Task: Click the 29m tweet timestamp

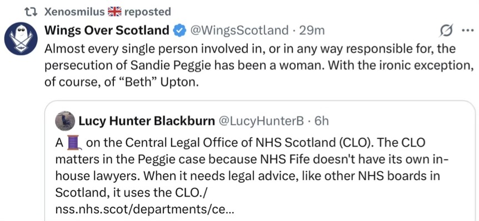Action: pyautogui.click(x=312, y=30)
